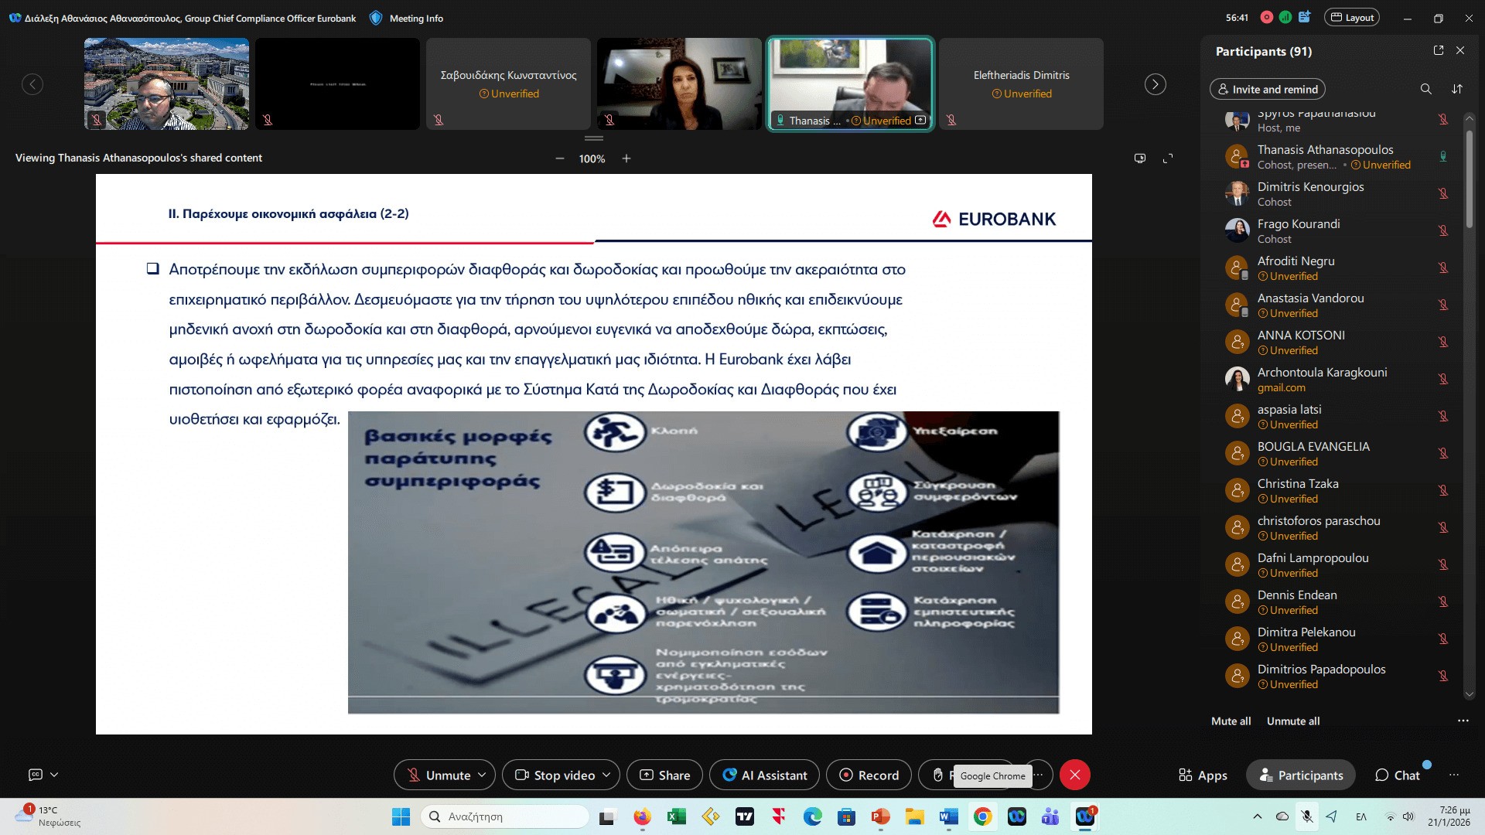Mute Thanasis Athanasopoulos's green microphone
1485x835 pixels.
coord(1442,156)
